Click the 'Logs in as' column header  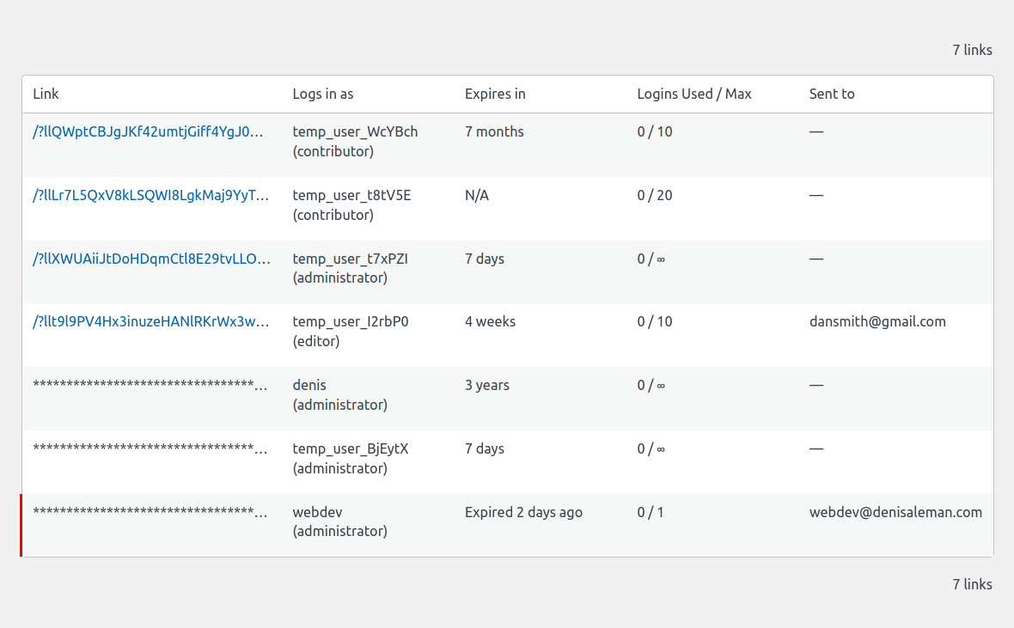click(x=323, y=94)
